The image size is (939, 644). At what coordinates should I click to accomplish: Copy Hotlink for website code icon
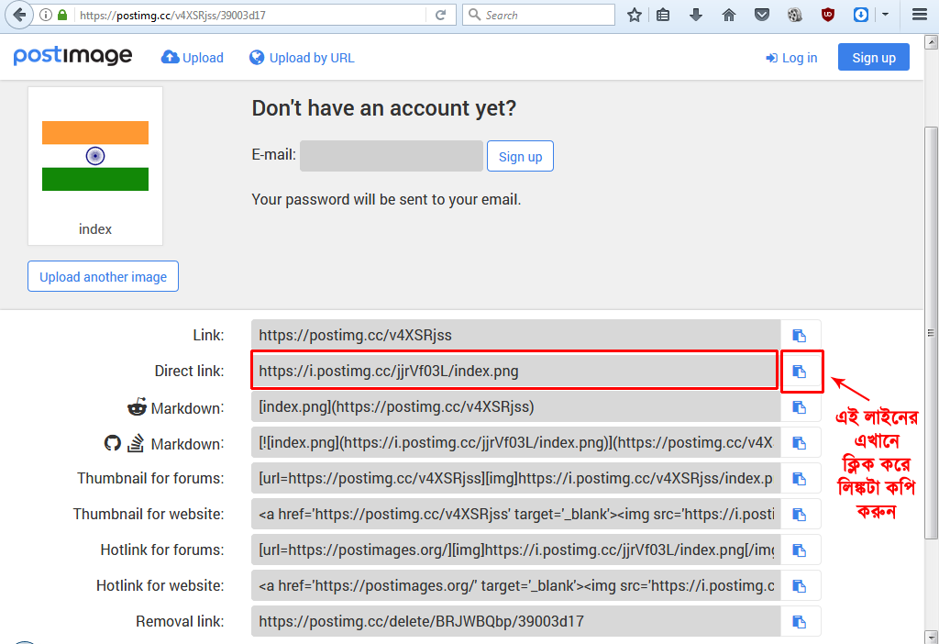click(800, 586)
